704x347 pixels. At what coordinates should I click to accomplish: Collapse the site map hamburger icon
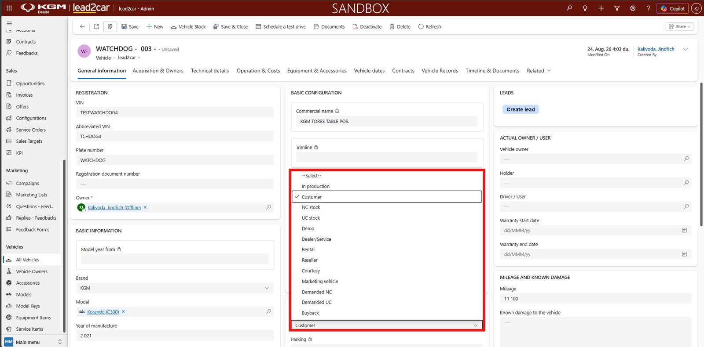click(x=9, y=23)
